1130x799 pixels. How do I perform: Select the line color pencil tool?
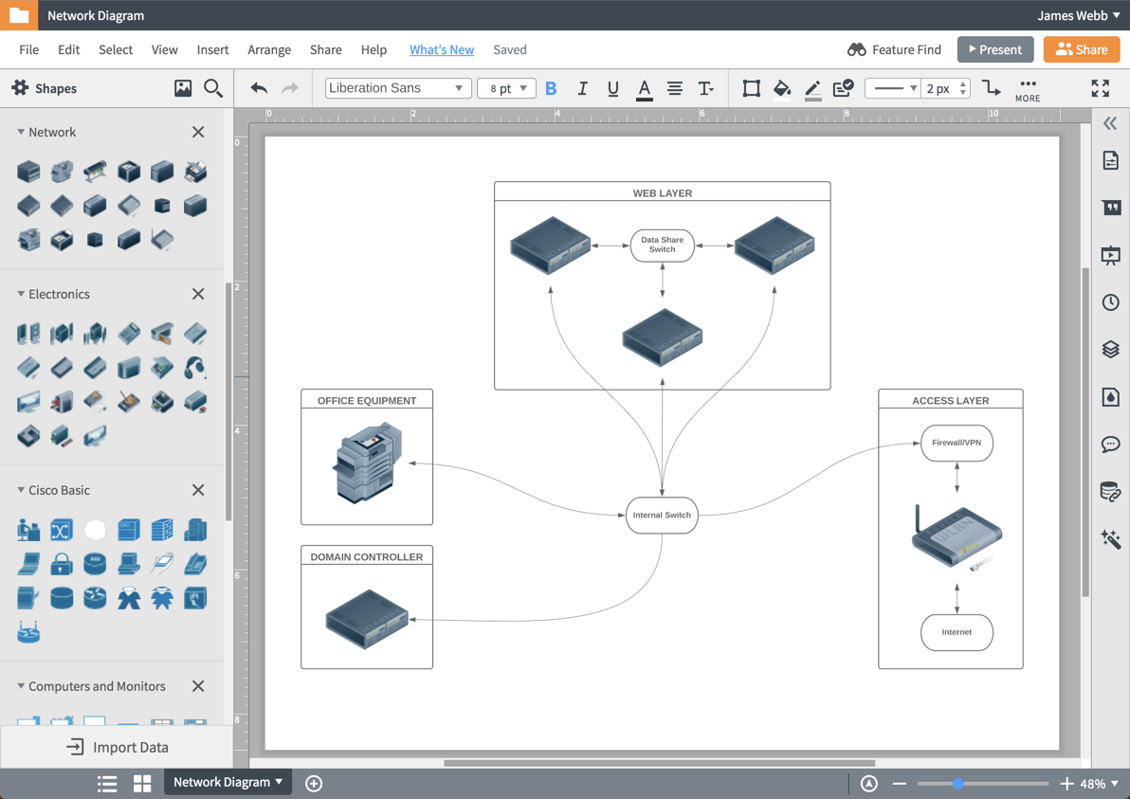(x=812, y=88)
